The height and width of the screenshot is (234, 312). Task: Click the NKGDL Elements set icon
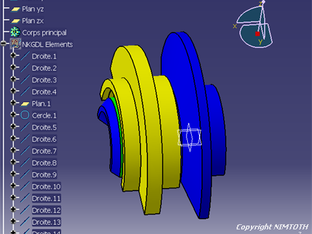point(16,44)
